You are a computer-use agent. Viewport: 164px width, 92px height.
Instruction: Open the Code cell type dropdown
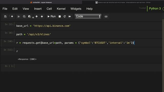point(88,16)
